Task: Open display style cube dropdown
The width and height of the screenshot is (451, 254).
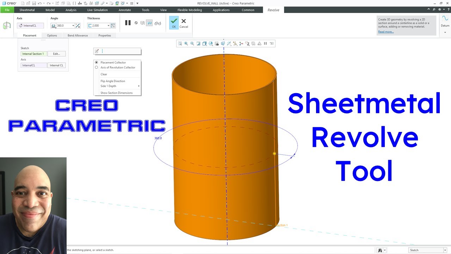Action: point(204,43)
